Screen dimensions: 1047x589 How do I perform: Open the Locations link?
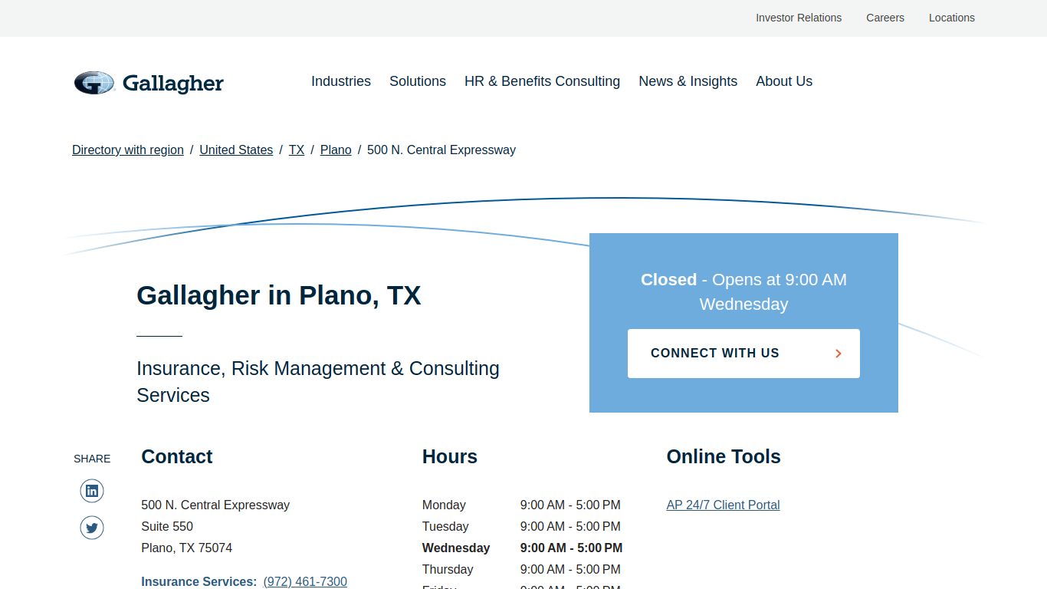pyautogui.click(x=952, y=18)
